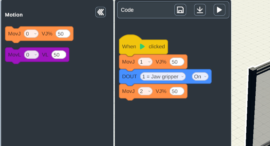Click the save icon in Code header
270x146 pixels.
(x=180, y=10)
